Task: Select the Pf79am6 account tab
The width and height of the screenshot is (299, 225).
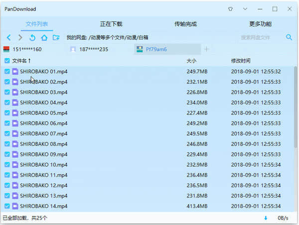Action: [167, 49]
